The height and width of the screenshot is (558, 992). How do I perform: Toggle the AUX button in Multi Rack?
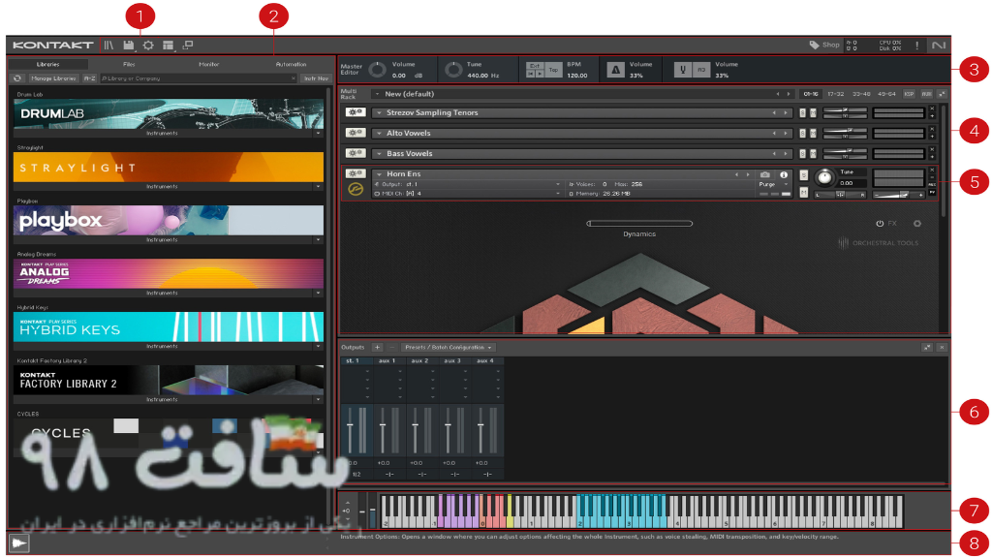point(926,94)
